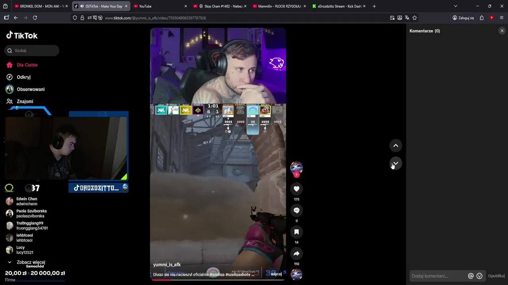Open comments via the speech bubble icon
The height and width of the screenshot is (285, 508).
coord(296,211)
